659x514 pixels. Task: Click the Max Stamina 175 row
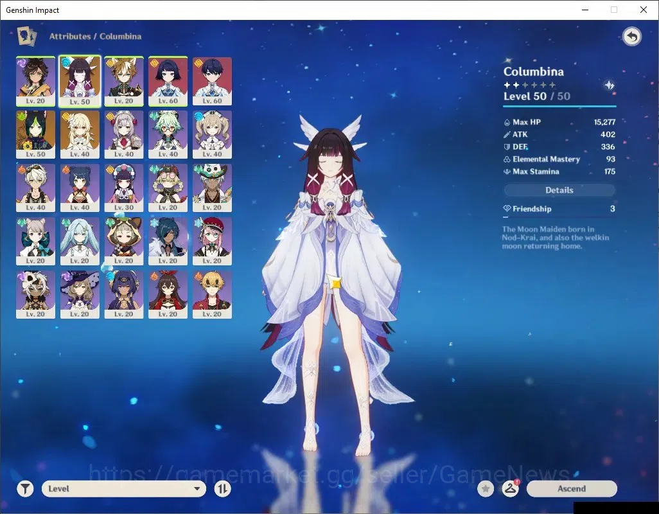(559, 172)
